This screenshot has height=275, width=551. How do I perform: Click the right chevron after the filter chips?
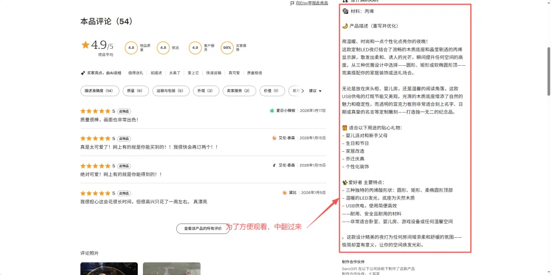[303, 91]
